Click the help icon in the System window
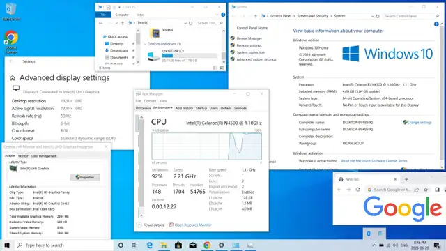The width and height of the screenshot is (446, 251). pos(436,24)
